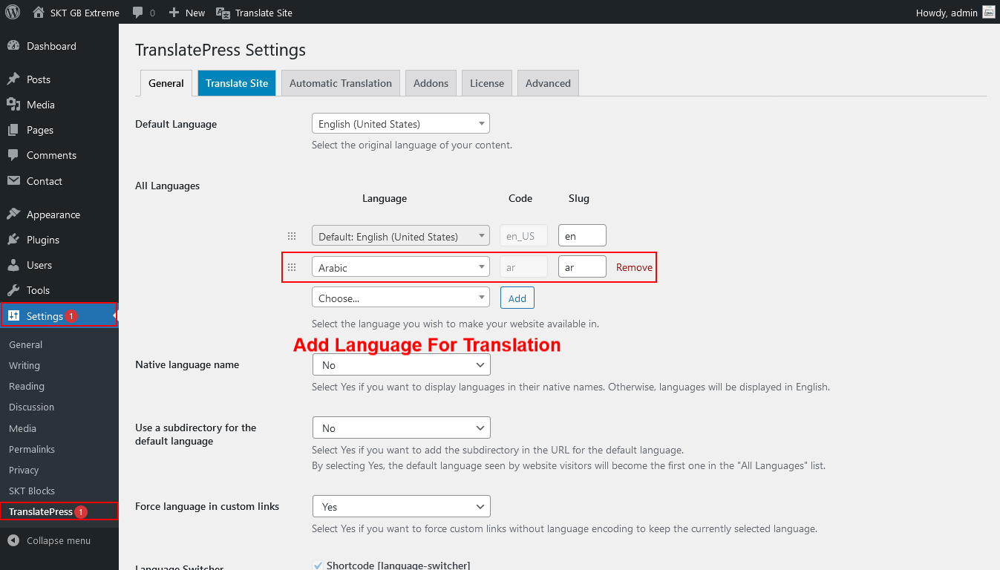Switch to the License tab
The image size is (1000, 570).
[x=487, y=83]
